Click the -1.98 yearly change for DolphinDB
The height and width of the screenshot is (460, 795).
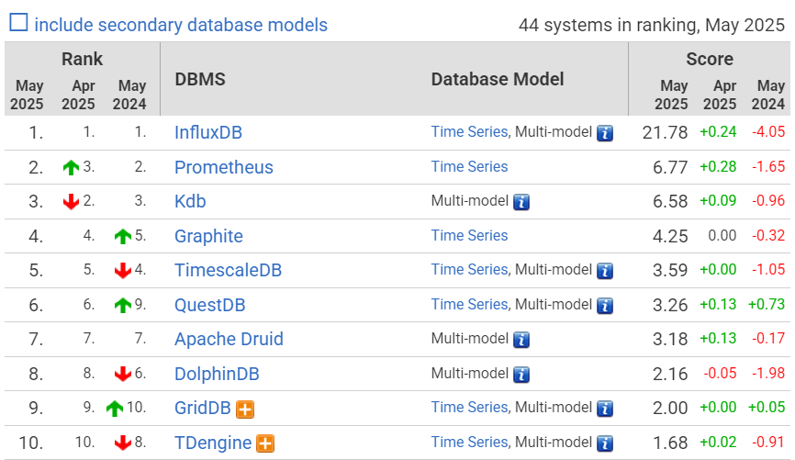click(768, 374)
